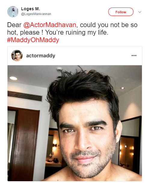Click the text 'You're ruining my life.'
Screen dimensions: 147x183
pos(77,33)
